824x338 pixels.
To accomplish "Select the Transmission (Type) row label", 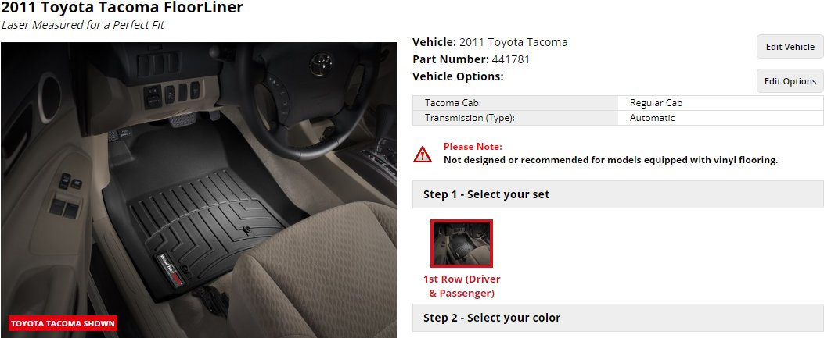I will (470, 118).
